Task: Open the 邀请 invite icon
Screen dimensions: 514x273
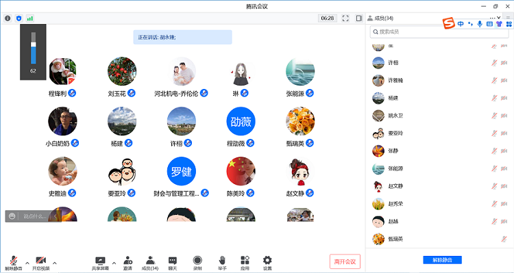Action: click(x=127, y=263)
